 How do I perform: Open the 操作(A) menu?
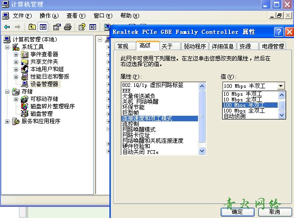click(49, 16)
